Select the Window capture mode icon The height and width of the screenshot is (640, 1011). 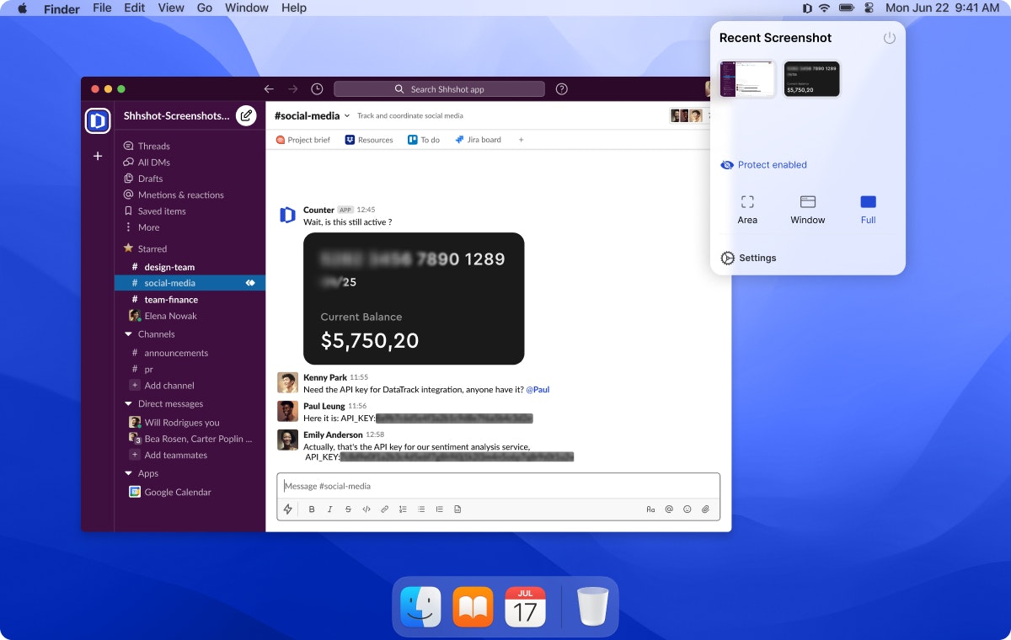pos(807,202)
